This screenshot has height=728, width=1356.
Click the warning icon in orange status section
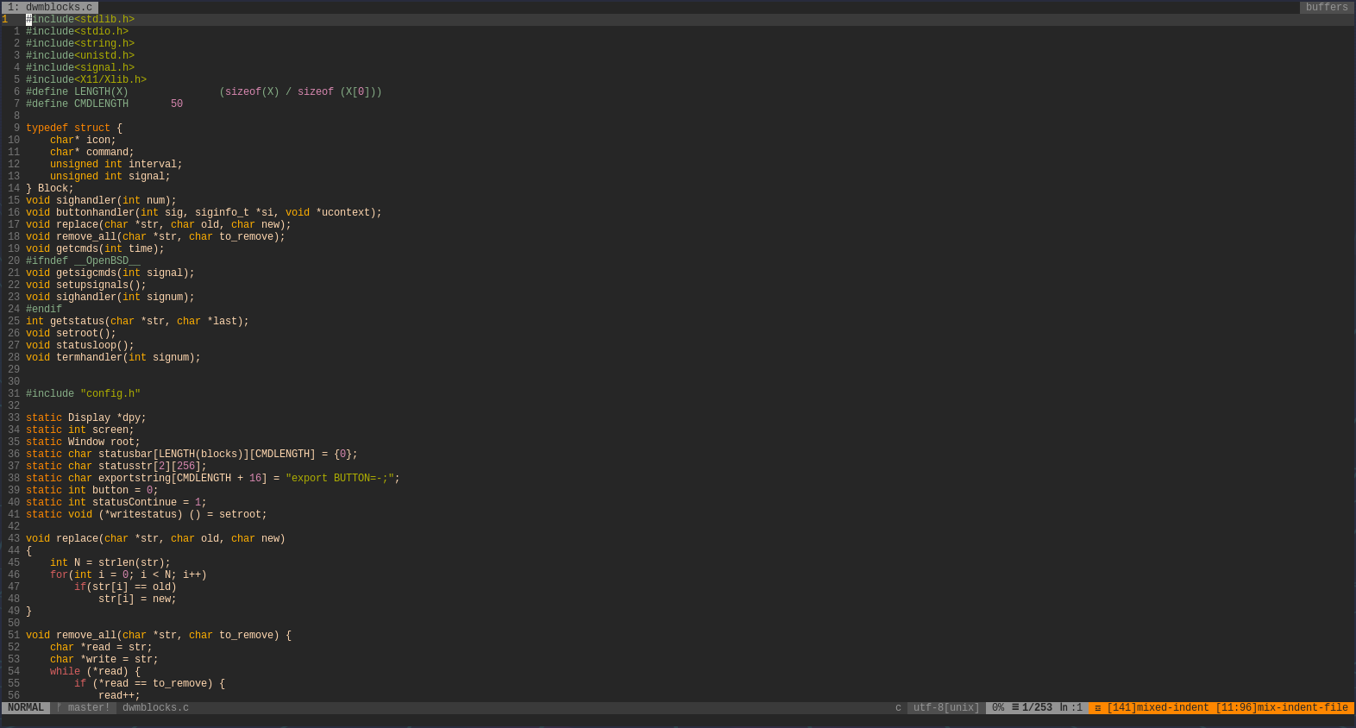[x=1097, y=708]
